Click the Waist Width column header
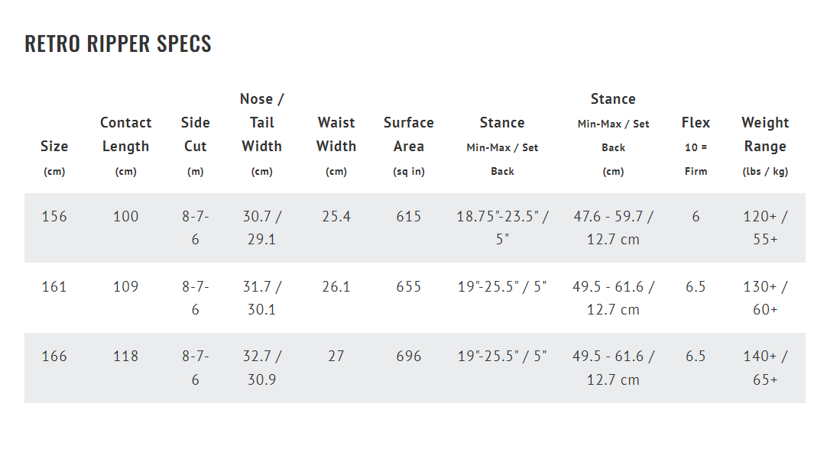 tap(336, 146)
